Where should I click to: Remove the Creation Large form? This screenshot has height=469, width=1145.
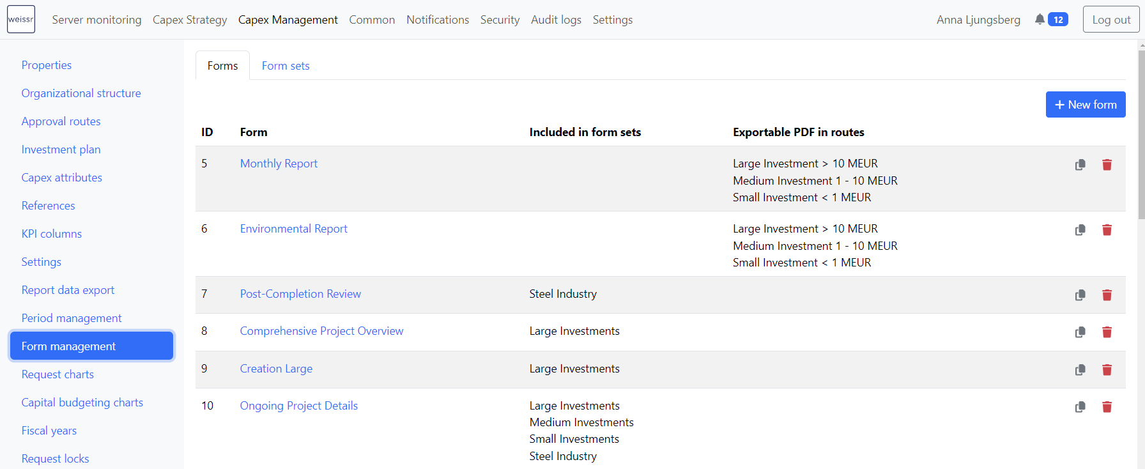pyautogui.click(x=1107, y=370)
